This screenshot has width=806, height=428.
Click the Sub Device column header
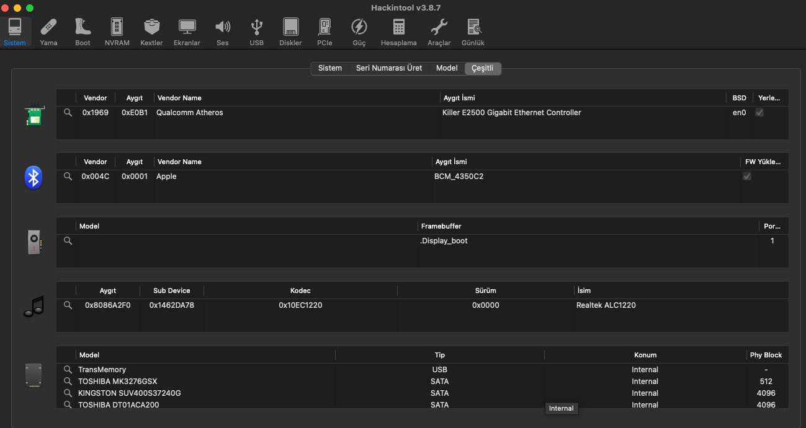tap(172, 290)
